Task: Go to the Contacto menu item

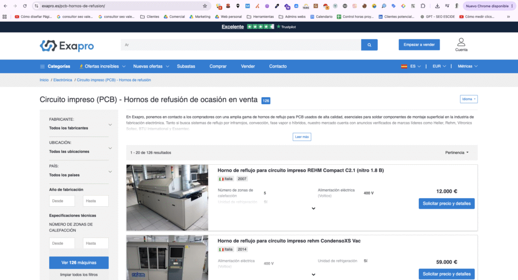Action: (x=278, y=66)
